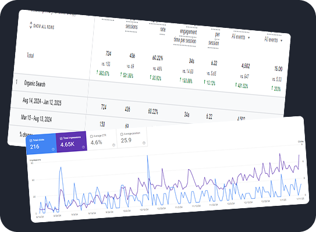Viewport: 316px width, 232px height.
Task: Click the 34s value in Total row
Action: click(x=191, y=61)
